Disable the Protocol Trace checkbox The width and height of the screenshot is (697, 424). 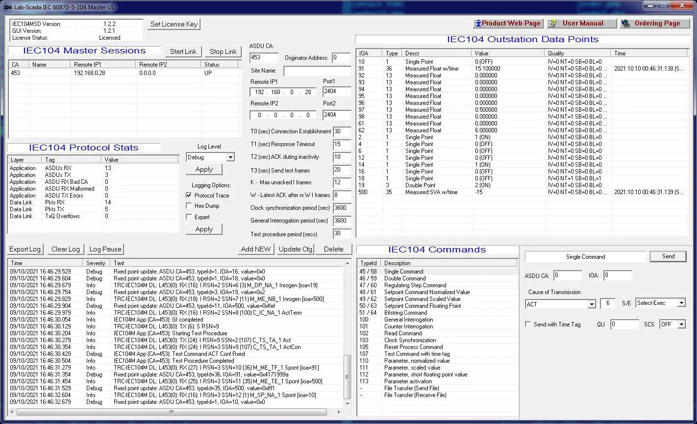coord(189,195)
